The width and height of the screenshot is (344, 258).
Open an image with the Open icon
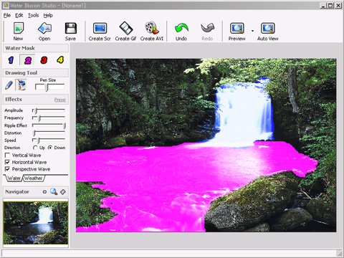pyautogui.click(x=44, y=29)
